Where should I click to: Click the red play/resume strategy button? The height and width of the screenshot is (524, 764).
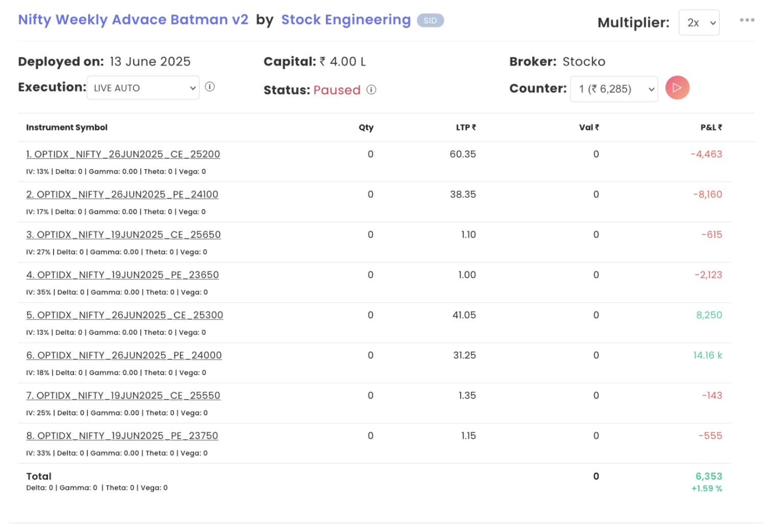click(x=677, y=88)
